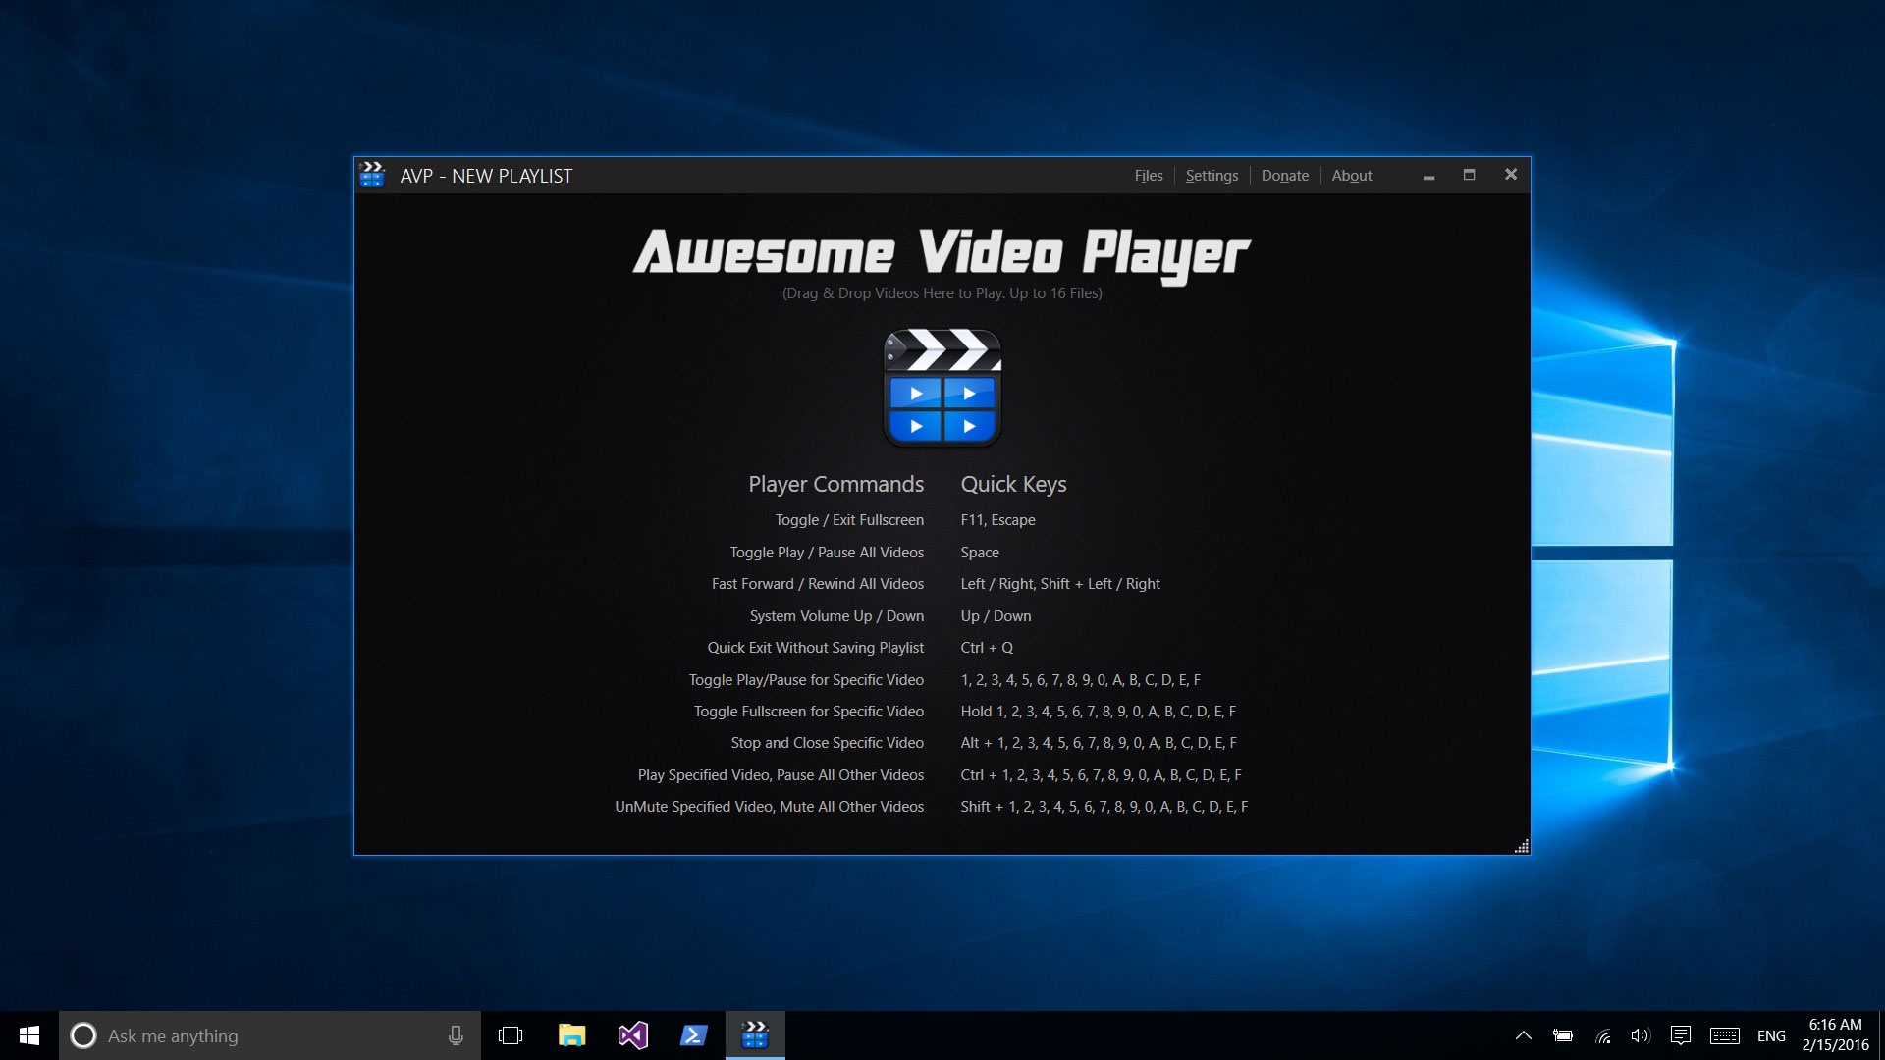The height and width of the screenshot is (1060, 1885).
Task: Click the window resize grip corner
Action: [x=1522, y=846]
